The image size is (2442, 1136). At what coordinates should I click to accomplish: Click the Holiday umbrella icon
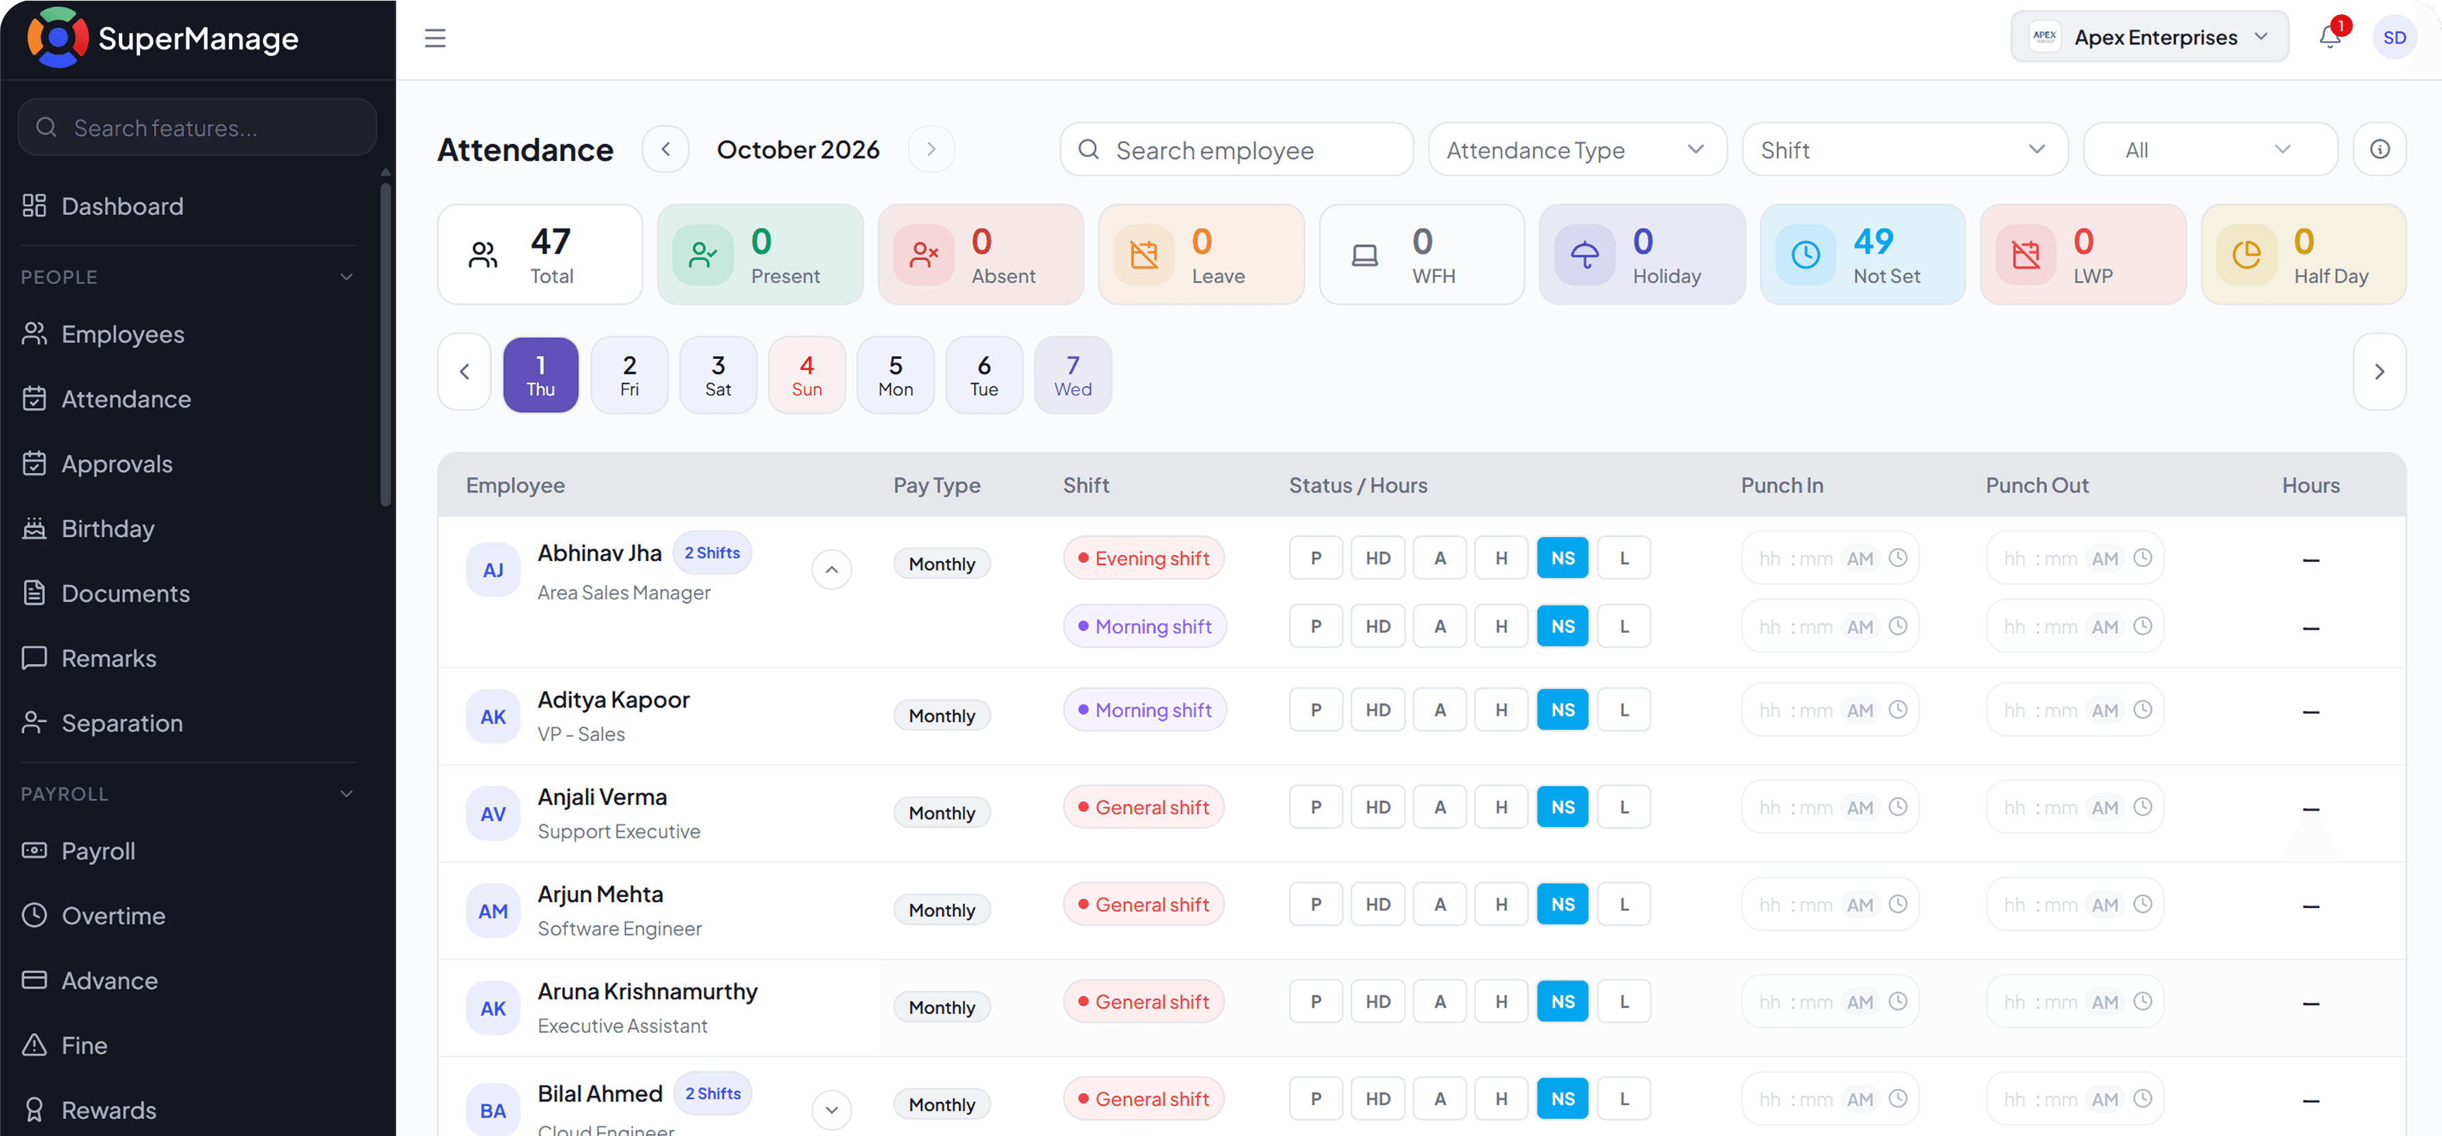[x=1584, y=254]
